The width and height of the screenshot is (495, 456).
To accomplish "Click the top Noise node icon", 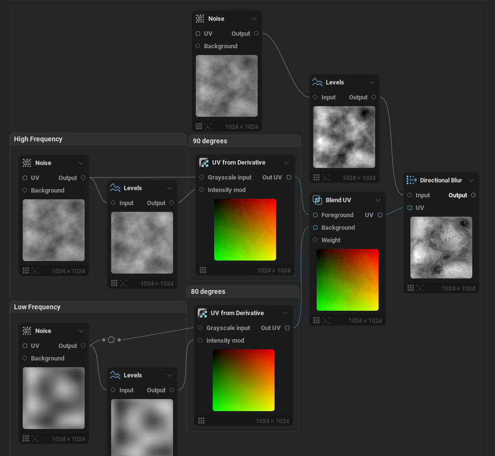I will tap(200, 18).
